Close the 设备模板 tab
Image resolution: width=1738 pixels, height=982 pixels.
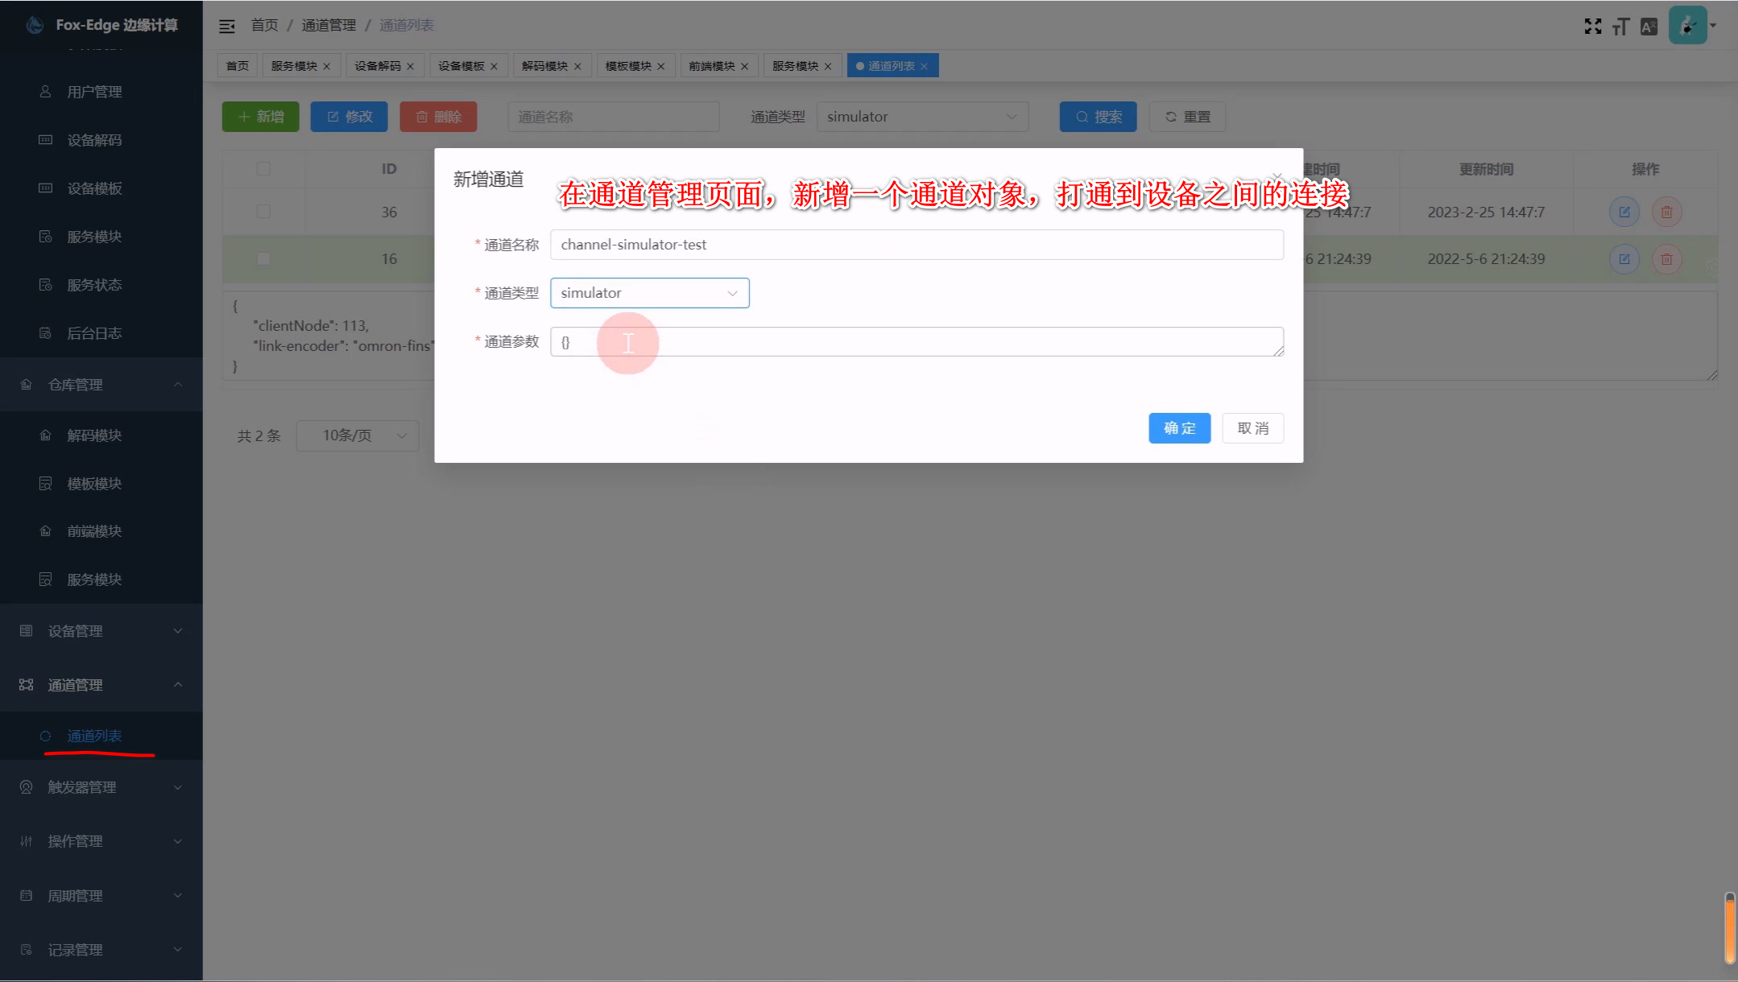click(x=494, y=66)
